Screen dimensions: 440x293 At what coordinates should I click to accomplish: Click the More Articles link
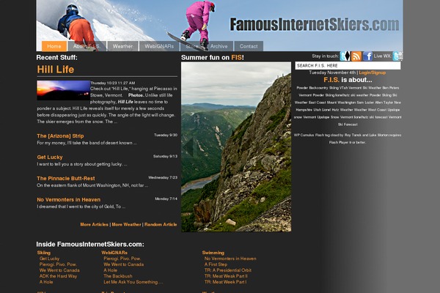pyautogui.click(x=95, y=225)
